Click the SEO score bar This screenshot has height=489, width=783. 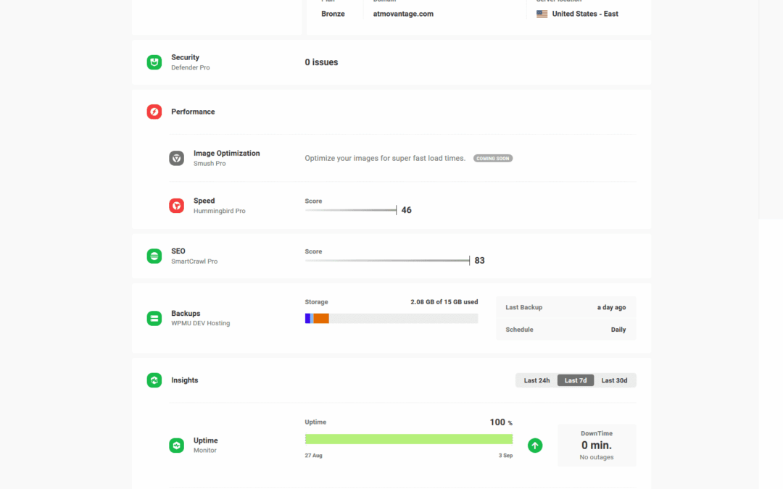click(x=387, y=261)
